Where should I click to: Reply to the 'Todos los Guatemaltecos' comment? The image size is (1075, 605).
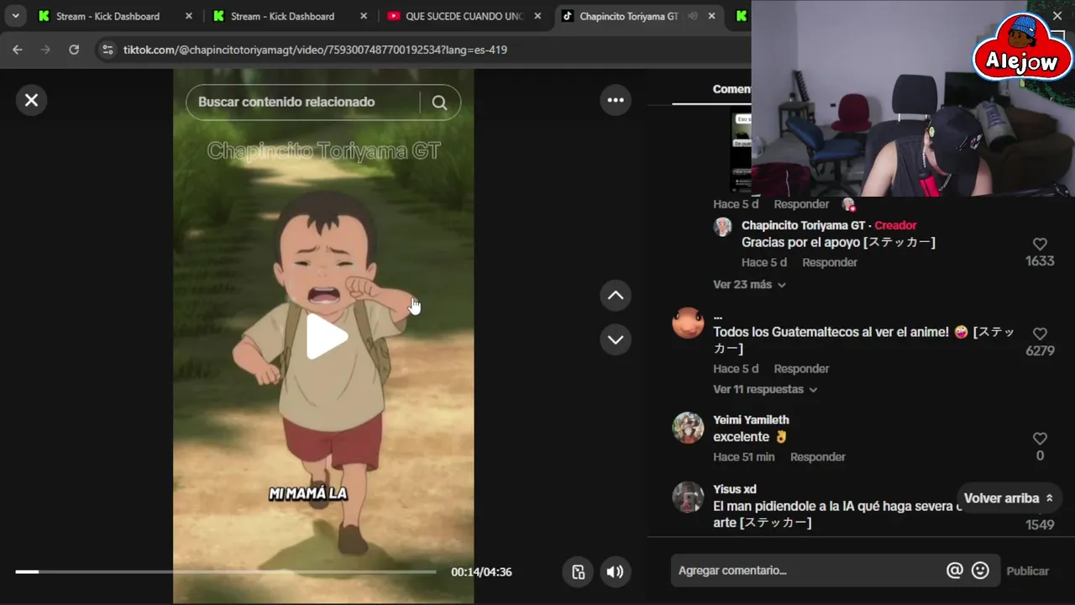coord(801,369)
